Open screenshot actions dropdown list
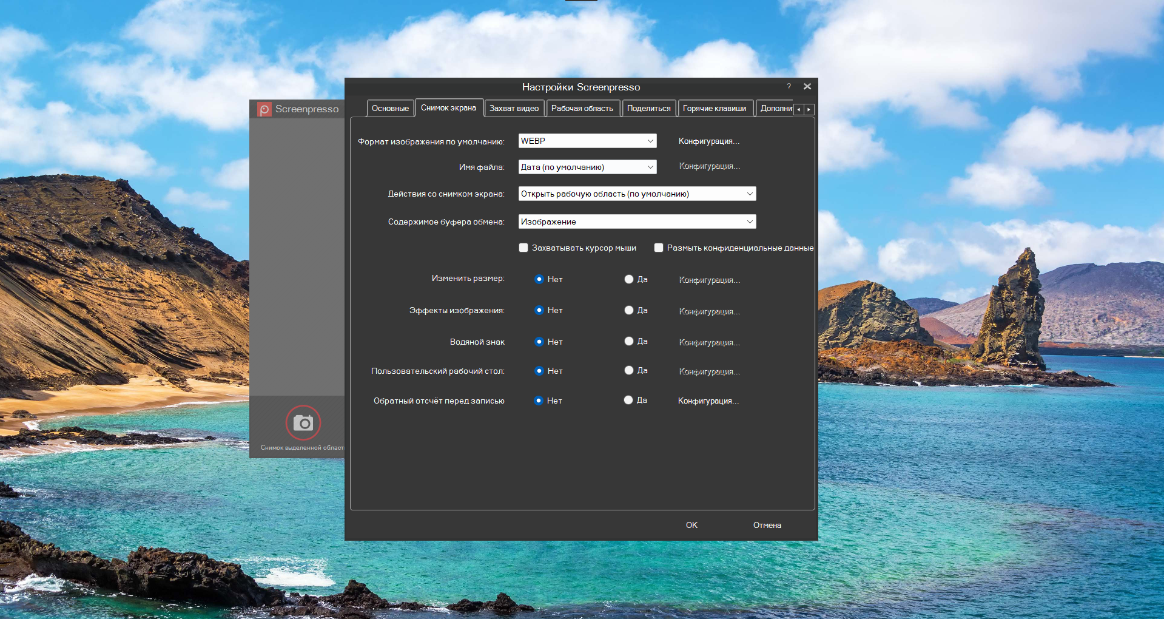 click(x=637, y=194)
